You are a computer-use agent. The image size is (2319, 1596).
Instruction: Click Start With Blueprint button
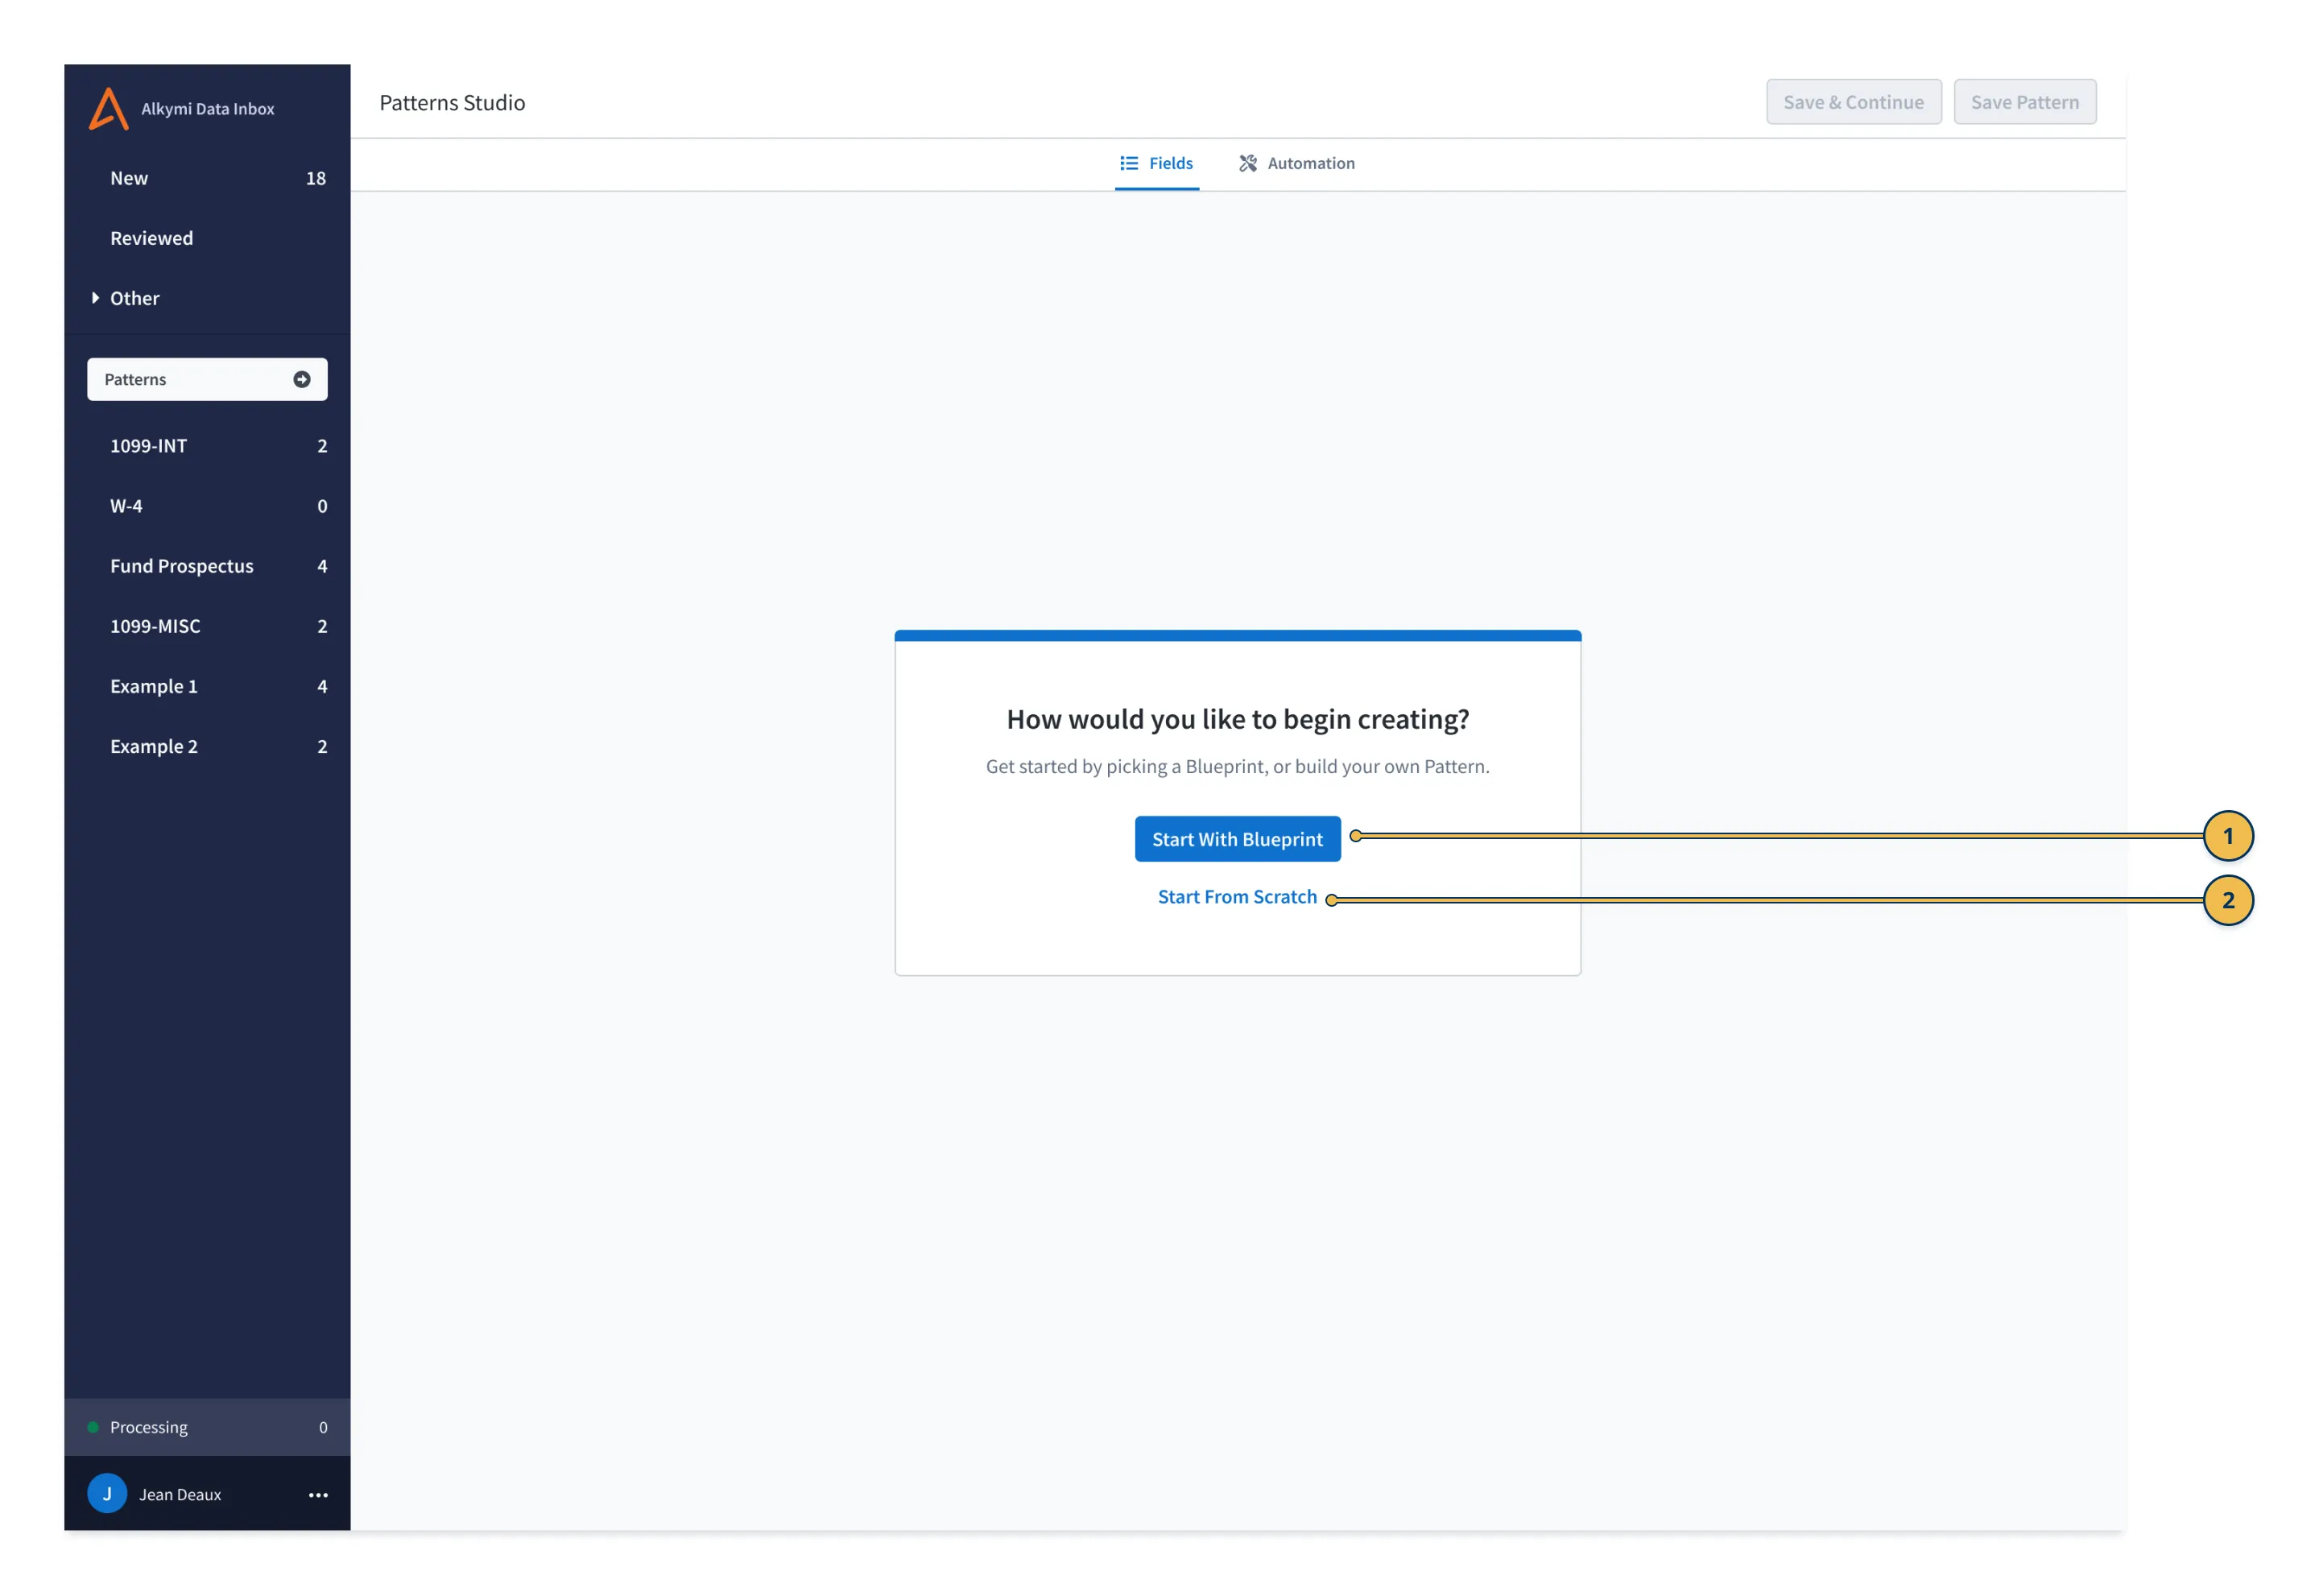(1237, 839)
